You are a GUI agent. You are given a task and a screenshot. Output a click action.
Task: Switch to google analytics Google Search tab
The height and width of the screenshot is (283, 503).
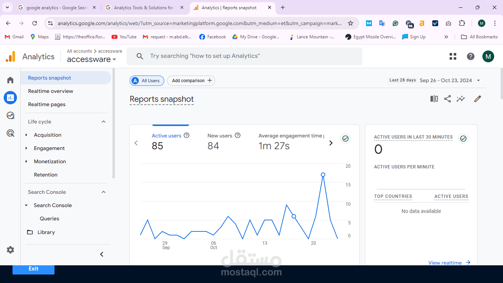pos(57,7)
